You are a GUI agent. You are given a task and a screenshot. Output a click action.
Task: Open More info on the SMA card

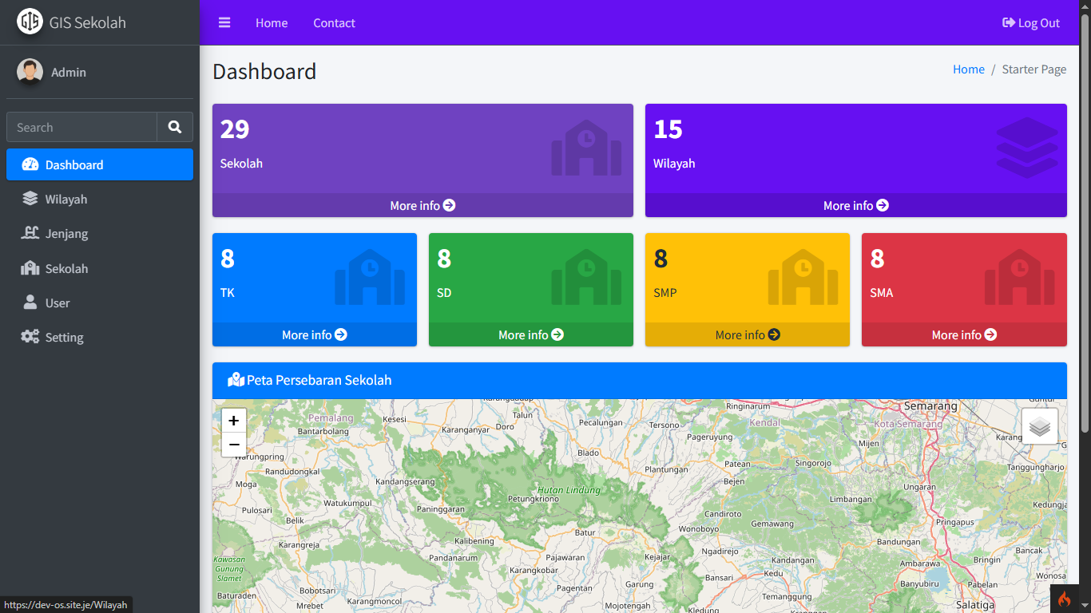pos(964,334)
